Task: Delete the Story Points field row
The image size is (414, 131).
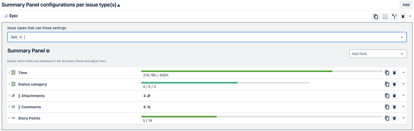Action: pos(394,118)
